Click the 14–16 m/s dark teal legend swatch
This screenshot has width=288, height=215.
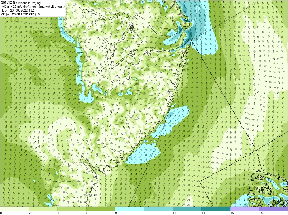point(216,209)
